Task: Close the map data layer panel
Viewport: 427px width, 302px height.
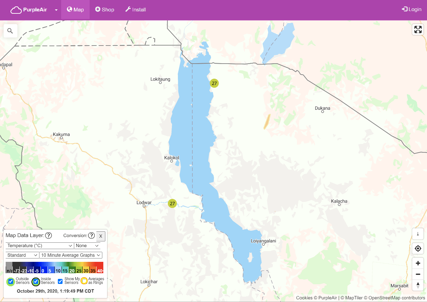Action: (x=101, y=236)
